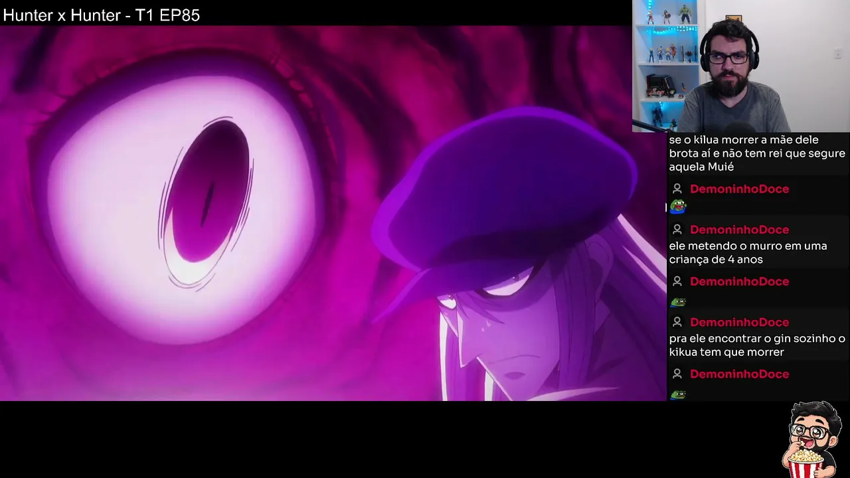Screen dimensions: 850x478
Task: Click user icon beside DemoninhoDoce above 'pra ele encontrar'
Action: (x=677, y=322)
